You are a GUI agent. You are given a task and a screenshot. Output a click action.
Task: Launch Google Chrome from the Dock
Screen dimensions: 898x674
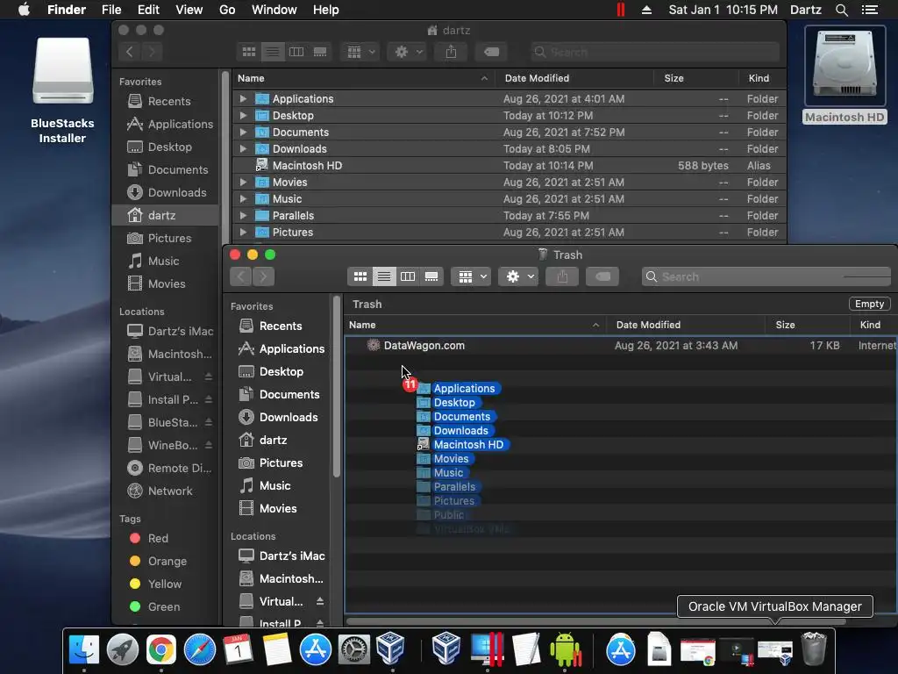pyautogui.click(x=161, y=650)
